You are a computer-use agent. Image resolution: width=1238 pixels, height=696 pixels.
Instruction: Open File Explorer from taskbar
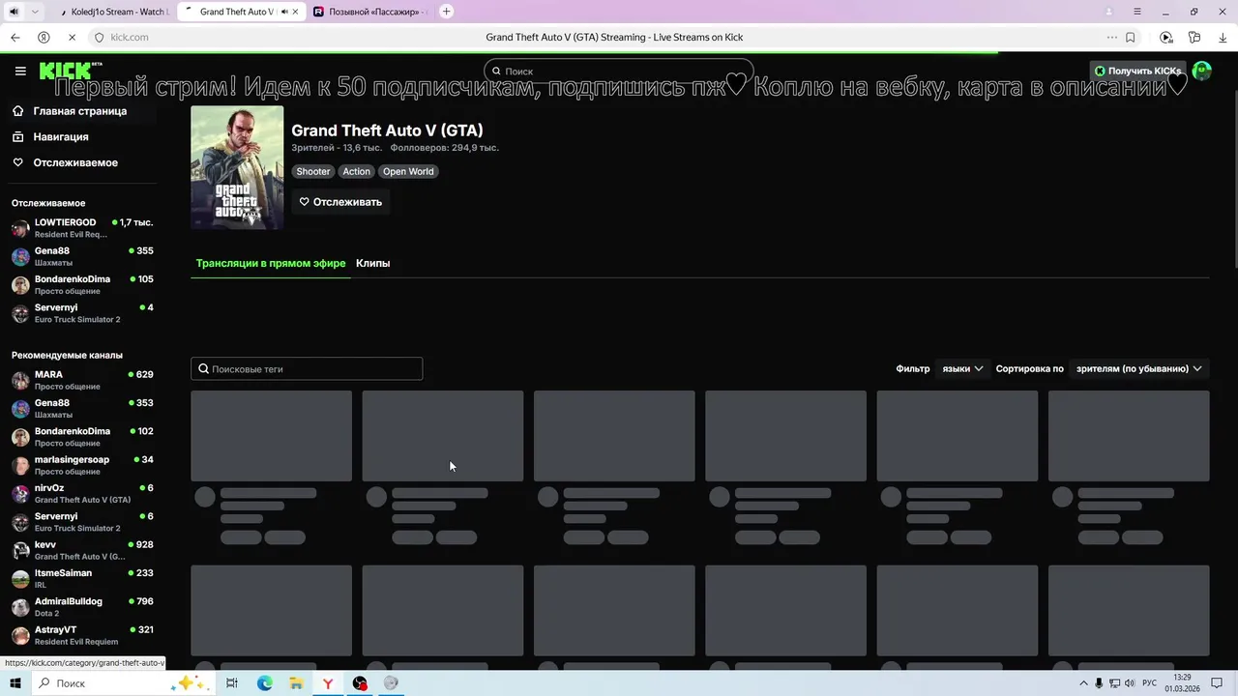[296, 683]
